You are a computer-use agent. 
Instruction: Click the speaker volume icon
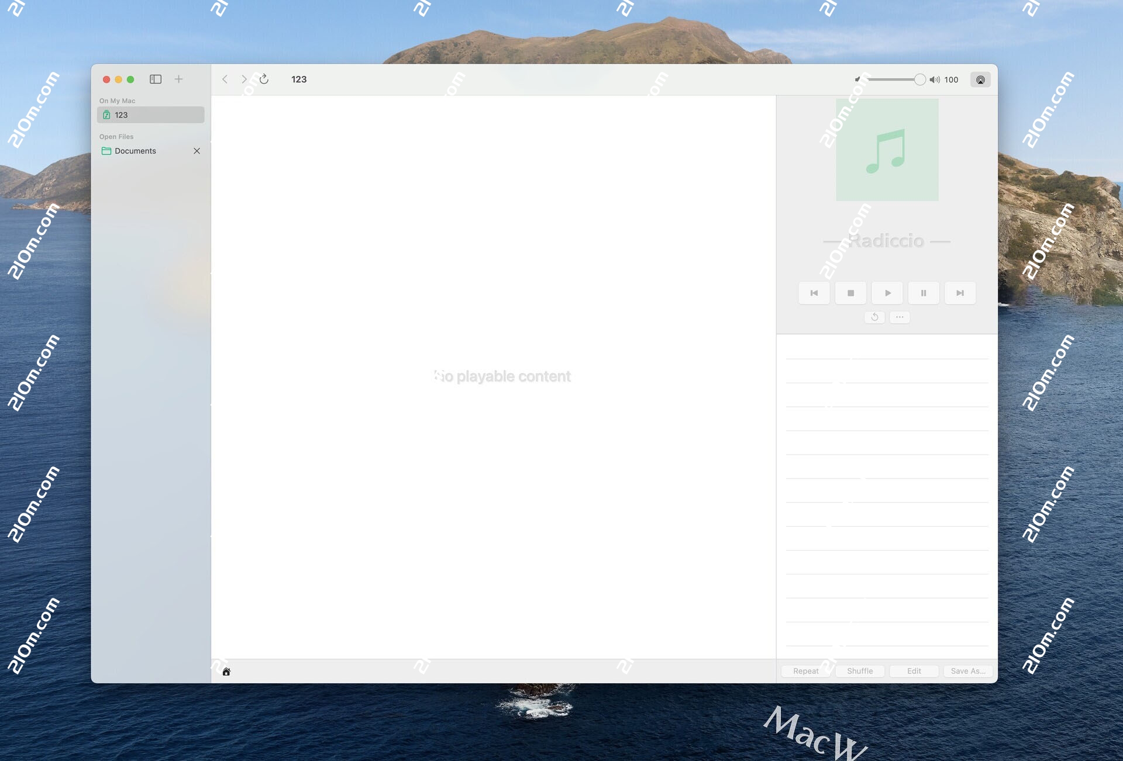pyautogui.click(x=934, y=79)
